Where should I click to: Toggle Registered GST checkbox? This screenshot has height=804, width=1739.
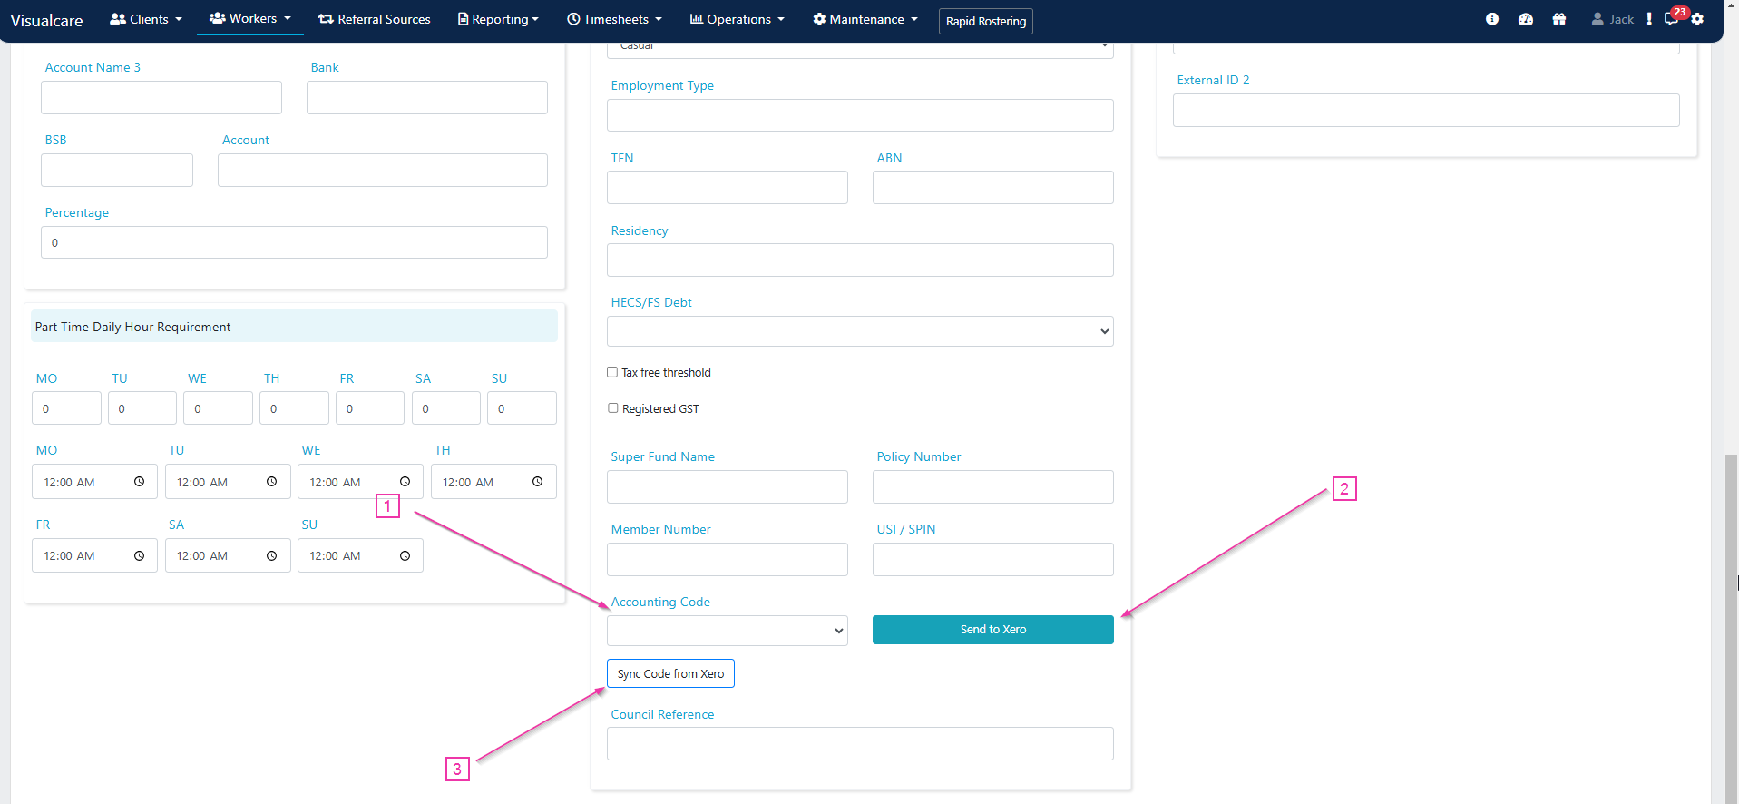612,408
